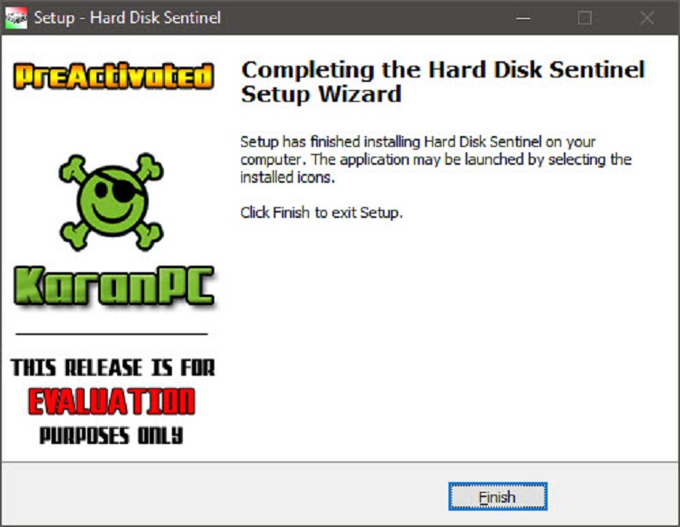This screenshot has height=527, width=680.
Task: Minimize the Hard Disk Sentinel Setup window
Action: point(523,18)
